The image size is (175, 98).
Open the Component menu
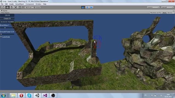30,4
